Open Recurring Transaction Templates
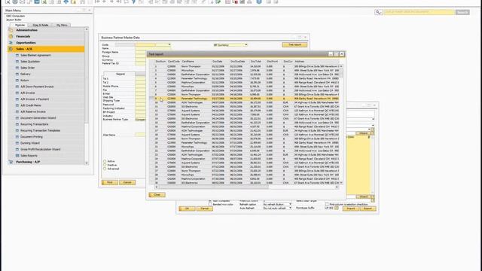The height and width of the screenshot is (271, 482). (40, 130)
